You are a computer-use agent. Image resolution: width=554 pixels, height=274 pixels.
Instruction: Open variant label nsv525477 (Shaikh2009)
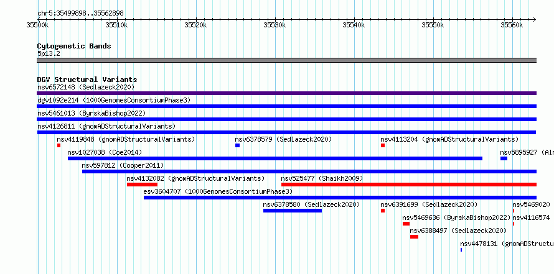coord(322,178)
